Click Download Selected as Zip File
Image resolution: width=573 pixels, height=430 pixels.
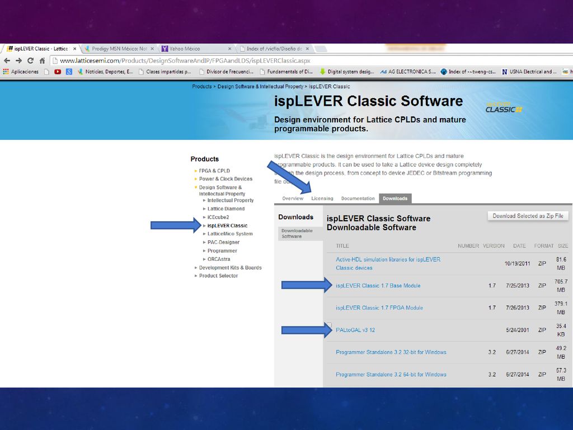528,216
